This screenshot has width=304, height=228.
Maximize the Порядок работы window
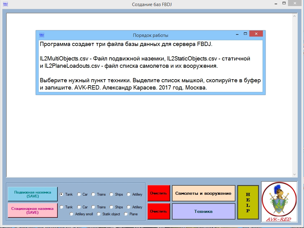point(245,34)
